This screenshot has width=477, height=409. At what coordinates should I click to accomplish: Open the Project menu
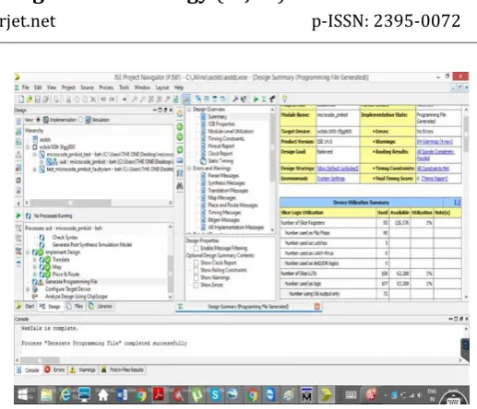pyautogui.click(x=68, y=88)
